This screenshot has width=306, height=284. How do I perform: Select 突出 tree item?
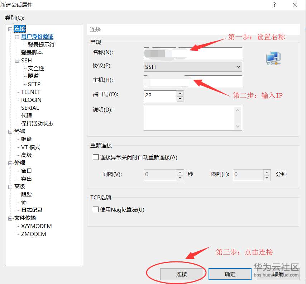pos(27,179)
